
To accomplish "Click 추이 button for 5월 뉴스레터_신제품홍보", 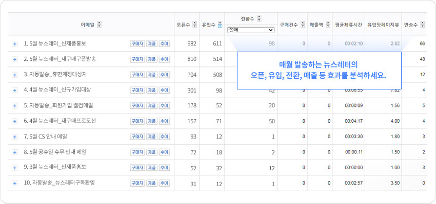I will pos(164,44).
